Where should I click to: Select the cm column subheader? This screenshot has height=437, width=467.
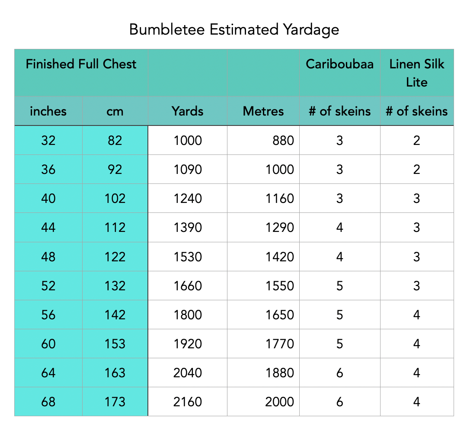(115, 111)
